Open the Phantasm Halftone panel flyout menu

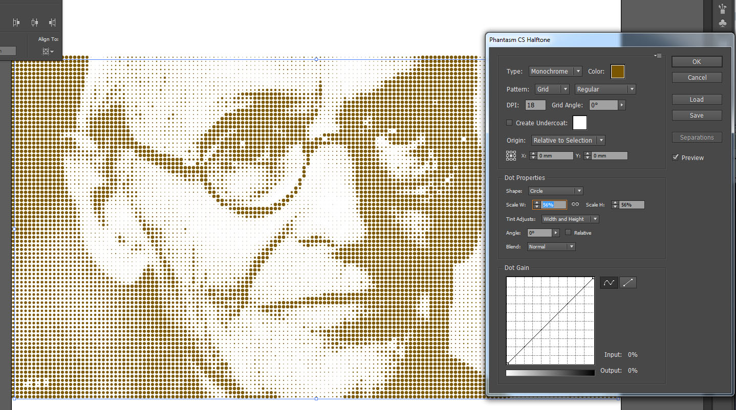pos(658,55)
